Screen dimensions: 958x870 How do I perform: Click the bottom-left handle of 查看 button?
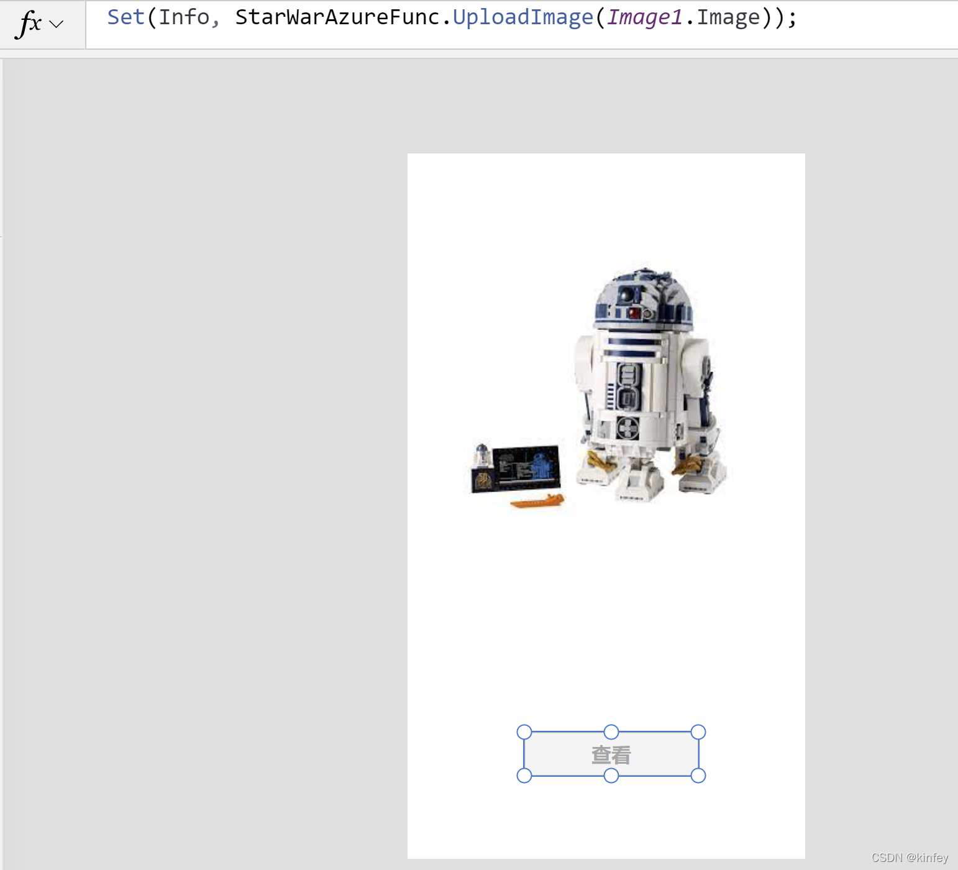524,776
